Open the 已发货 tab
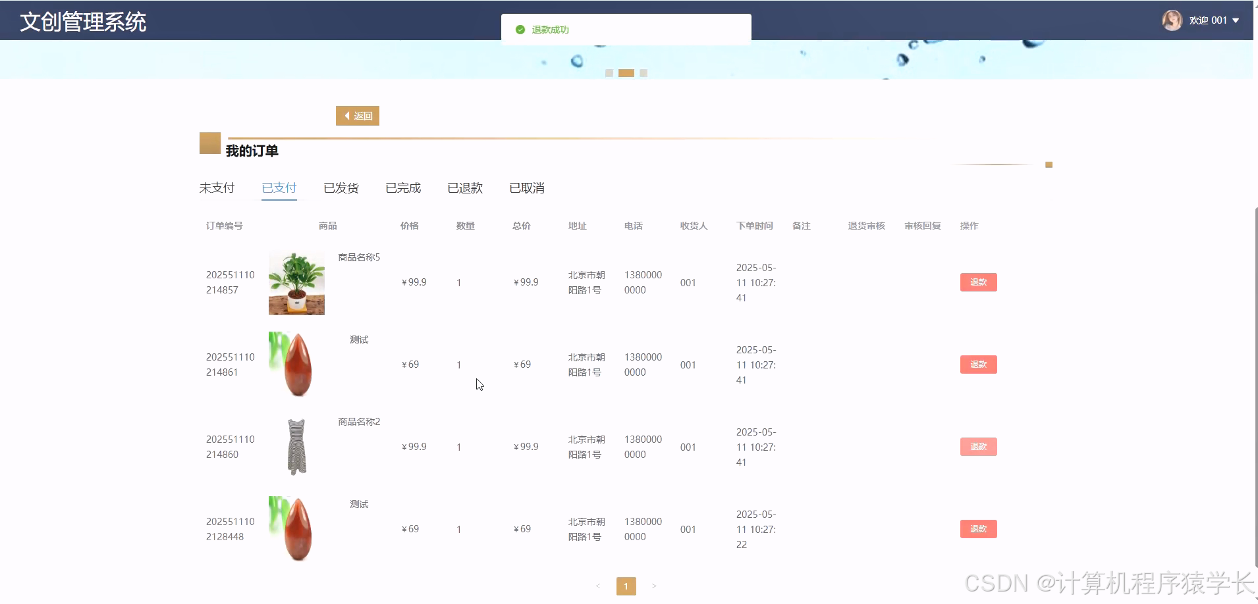The image size is (1258, 604). [341, 188]
